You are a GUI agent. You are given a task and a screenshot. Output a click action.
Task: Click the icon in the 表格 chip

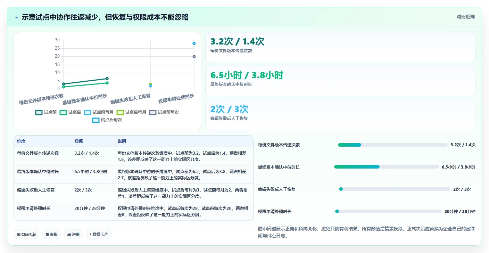pyautogui.click(x=47, y=234)
